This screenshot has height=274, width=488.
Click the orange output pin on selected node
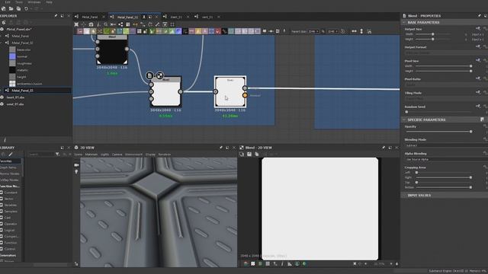[245, 95]
